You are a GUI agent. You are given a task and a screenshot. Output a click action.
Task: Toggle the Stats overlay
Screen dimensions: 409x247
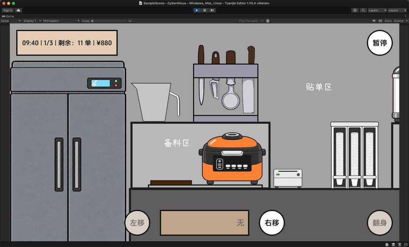pos(388,21)
